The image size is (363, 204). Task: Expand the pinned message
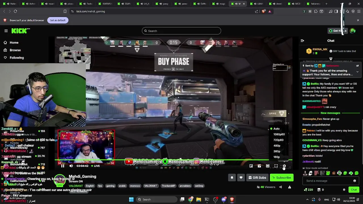(357, 72)
